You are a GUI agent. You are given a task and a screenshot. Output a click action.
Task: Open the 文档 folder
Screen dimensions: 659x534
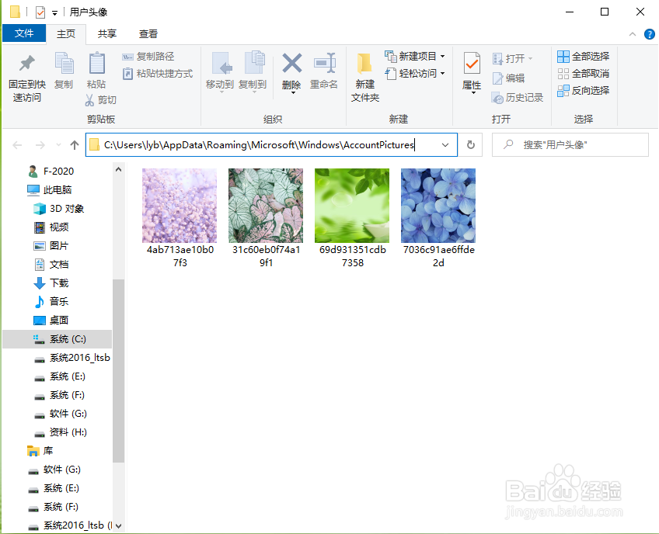51,265
